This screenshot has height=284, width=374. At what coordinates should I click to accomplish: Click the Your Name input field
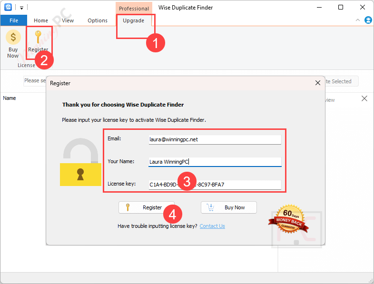215,162
